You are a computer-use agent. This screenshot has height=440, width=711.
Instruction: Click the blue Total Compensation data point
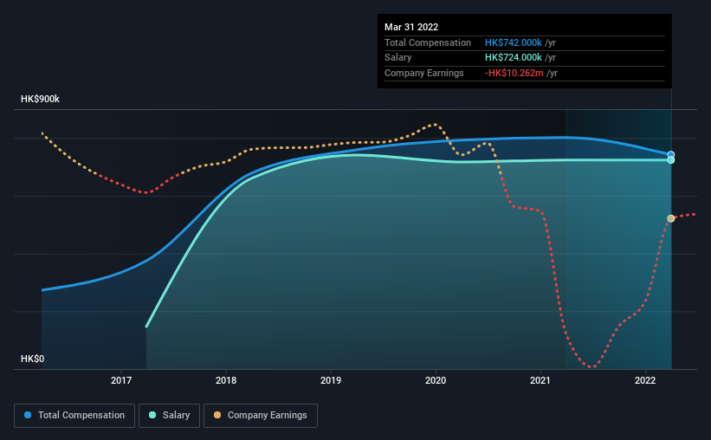tap(670, 155)
